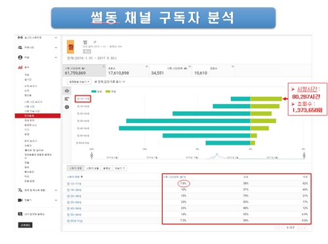Viewport: 328px width, 244px height.
Task: Go to next page of table pagination
Action: click(299, 228)
